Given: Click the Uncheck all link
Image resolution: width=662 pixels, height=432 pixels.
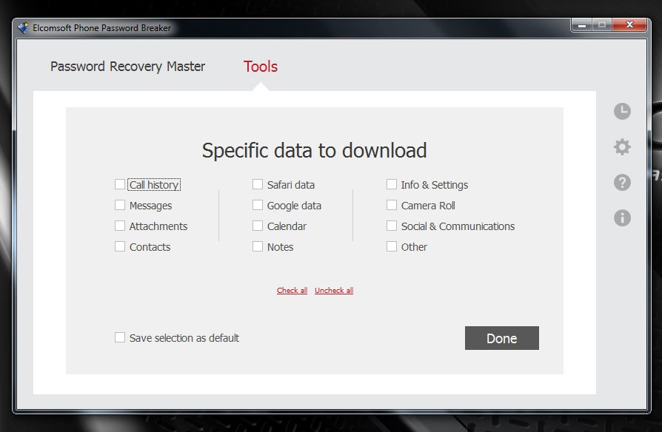Looking at the screenshot, I should tap(334, 290).
